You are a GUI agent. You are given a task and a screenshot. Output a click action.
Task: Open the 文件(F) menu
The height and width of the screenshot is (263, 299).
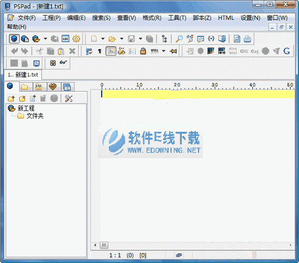(x=26, y=18)
